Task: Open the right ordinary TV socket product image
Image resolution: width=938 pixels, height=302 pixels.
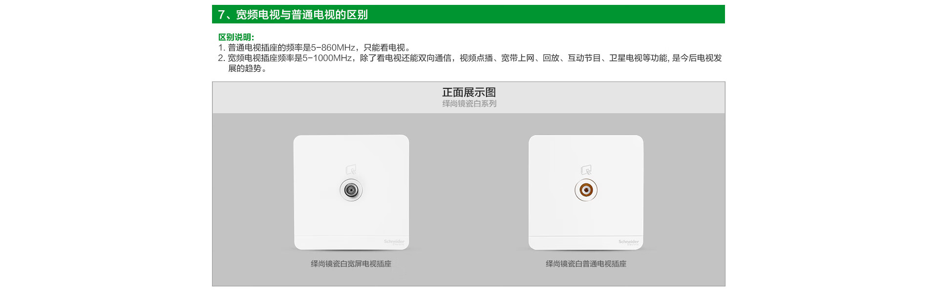Action: [x=586, y=192]
